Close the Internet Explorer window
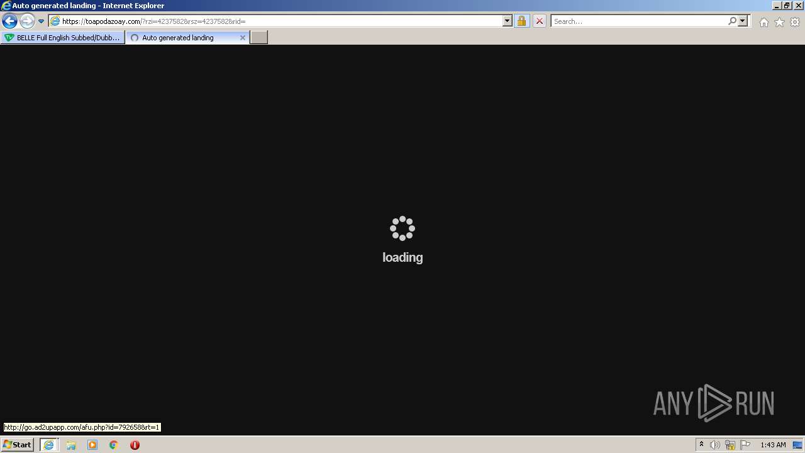This screenshot has height=453, width=805. tap(797, 6)
